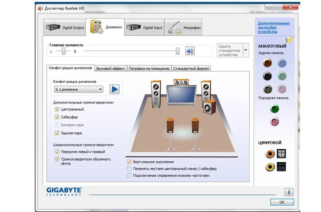This screenshot has height=212, width=321.
Task: Open the Поправка на помещение sub-tab
Action: click(149, 68)
